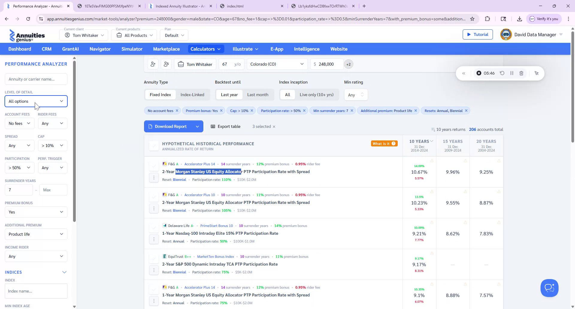Remove the Cap: > 10% filter chip

pyautogui.click(x=252, y=110)
